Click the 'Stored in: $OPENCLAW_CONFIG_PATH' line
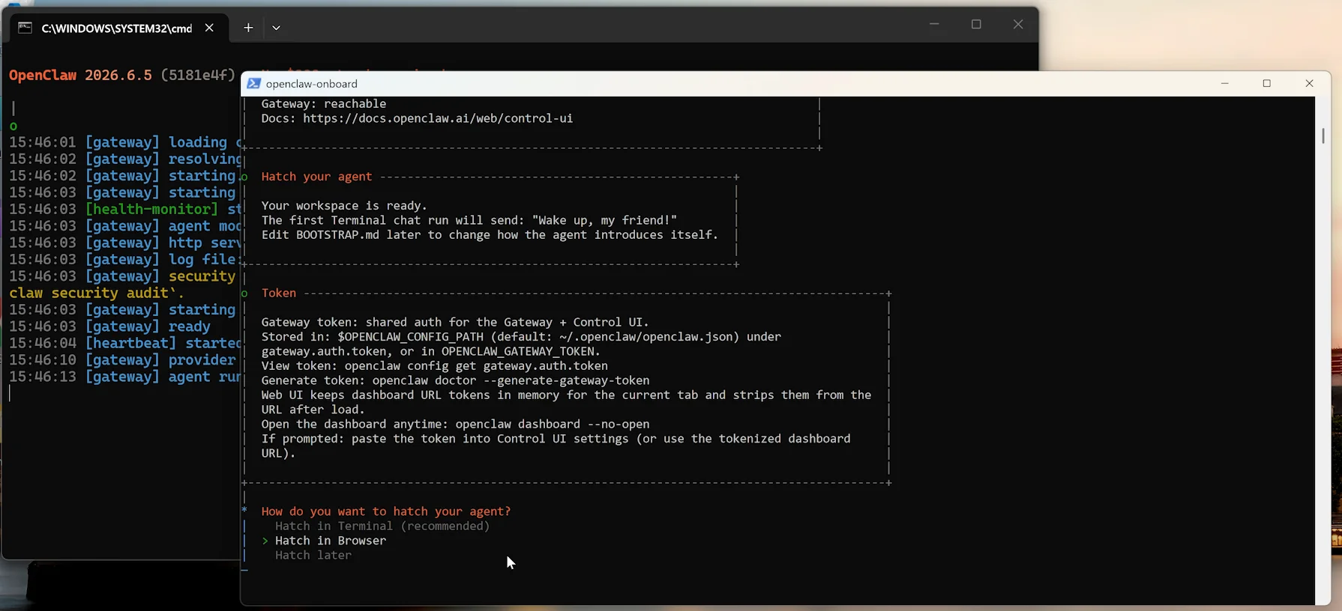 tap(521, 337)
